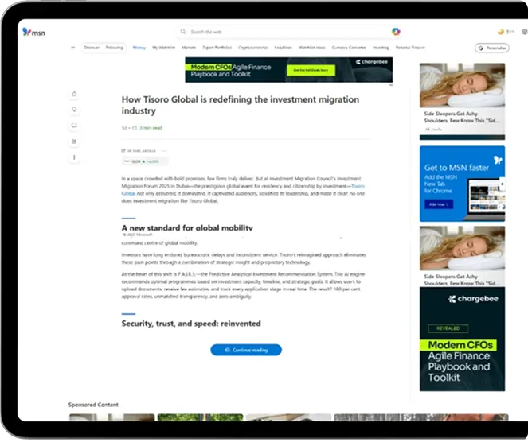Click the Add now button in MSN ad
The image size is (528, 442).
click(x=439, y=204)
